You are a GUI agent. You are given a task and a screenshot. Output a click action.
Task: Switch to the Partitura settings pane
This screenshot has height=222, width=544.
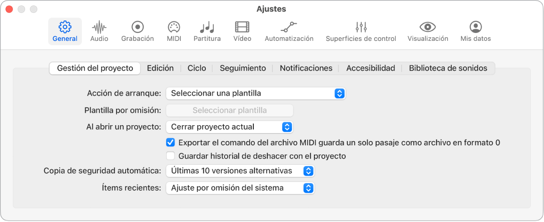click(207, 31)
